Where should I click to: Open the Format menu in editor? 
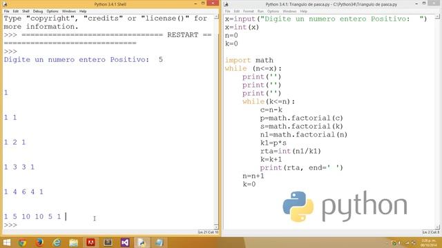(x=249, y=11)
